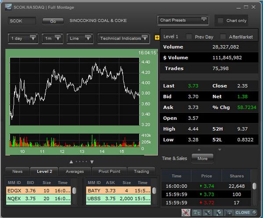
Task: Open the wrench settings tool
Action: click(218, 212)
